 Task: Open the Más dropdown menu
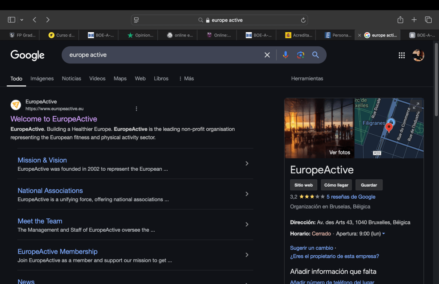coord(186,79)
